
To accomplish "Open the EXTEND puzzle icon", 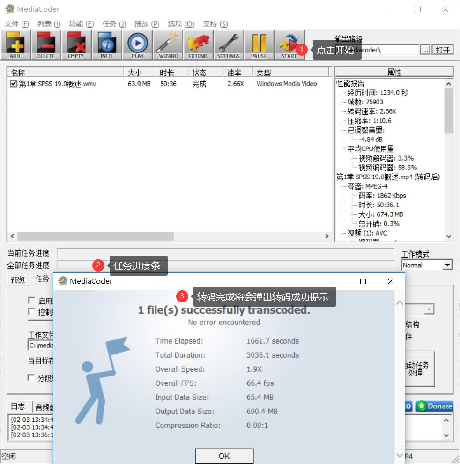I will [x=198, y=45].
